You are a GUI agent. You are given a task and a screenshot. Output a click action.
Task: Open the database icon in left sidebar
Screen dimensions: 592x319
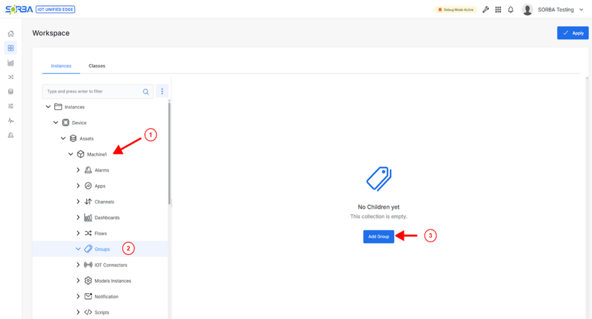[11, 92]
